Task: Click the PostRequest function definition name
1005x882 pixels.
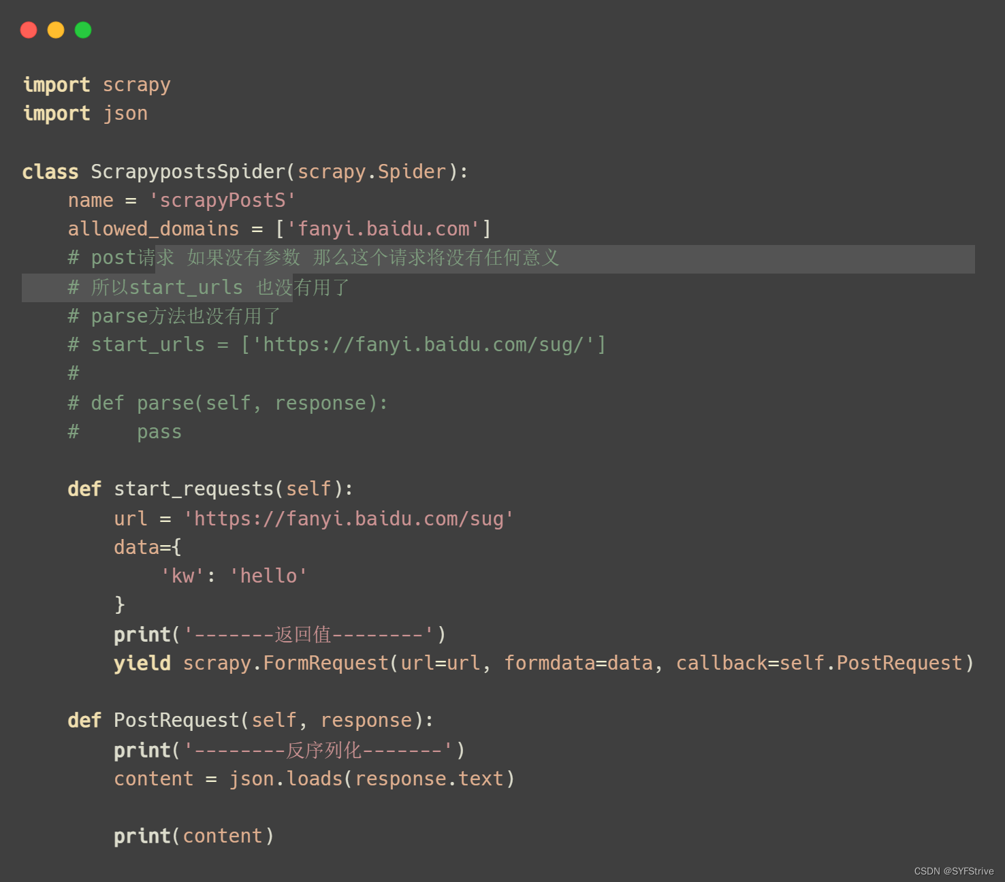Action: coord(176,721)
